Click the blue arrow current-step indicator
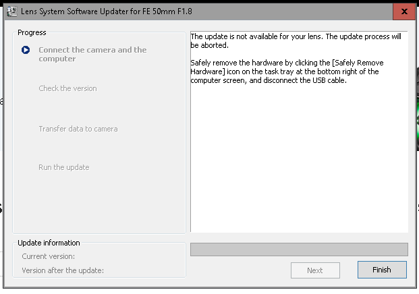The height and width of the screenshot is (294, 419). tap(26, 50)
